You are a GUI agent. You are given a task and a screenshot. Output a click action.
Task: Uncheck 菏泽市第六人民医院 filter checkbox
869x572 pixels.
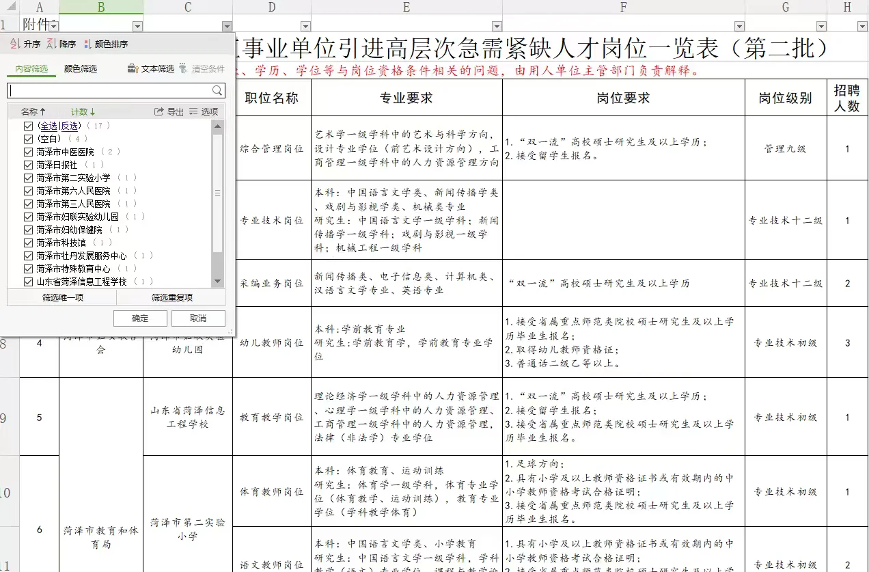coord(28,191)
